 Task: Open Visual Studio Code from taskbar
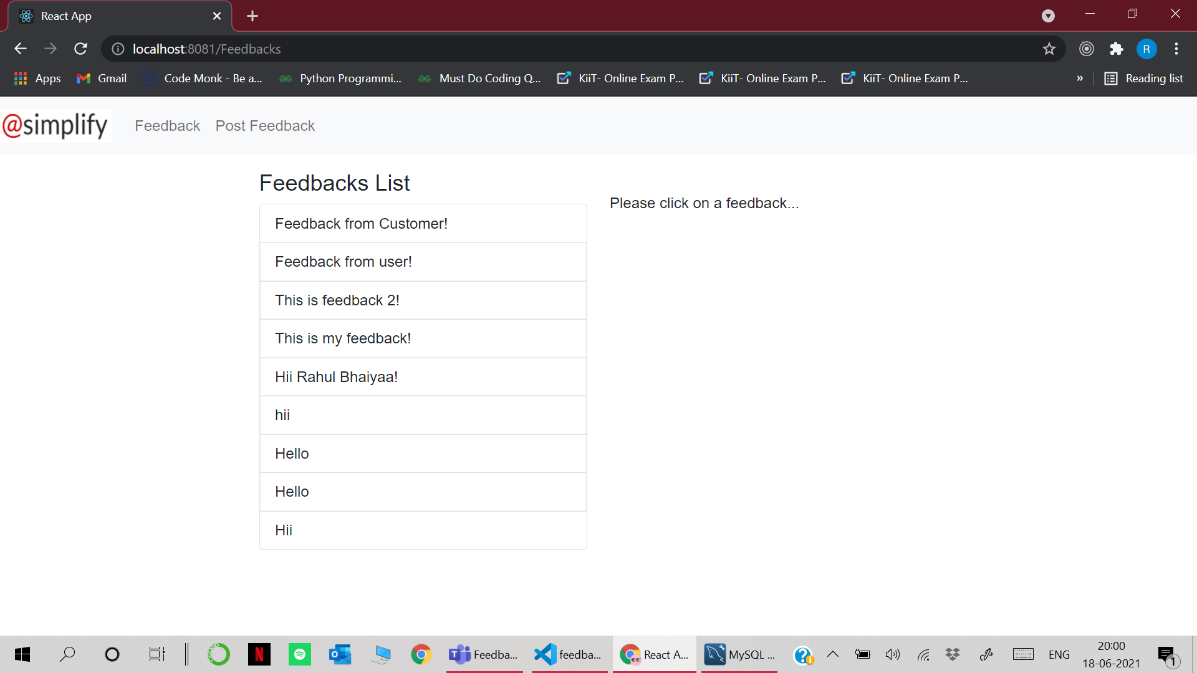coord(567,654)
